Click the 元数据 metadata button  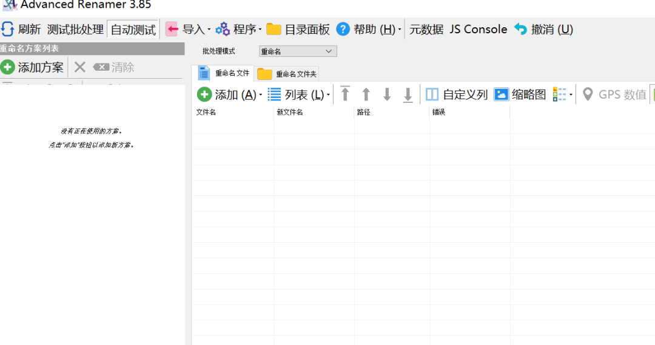[x=426, y=29]
